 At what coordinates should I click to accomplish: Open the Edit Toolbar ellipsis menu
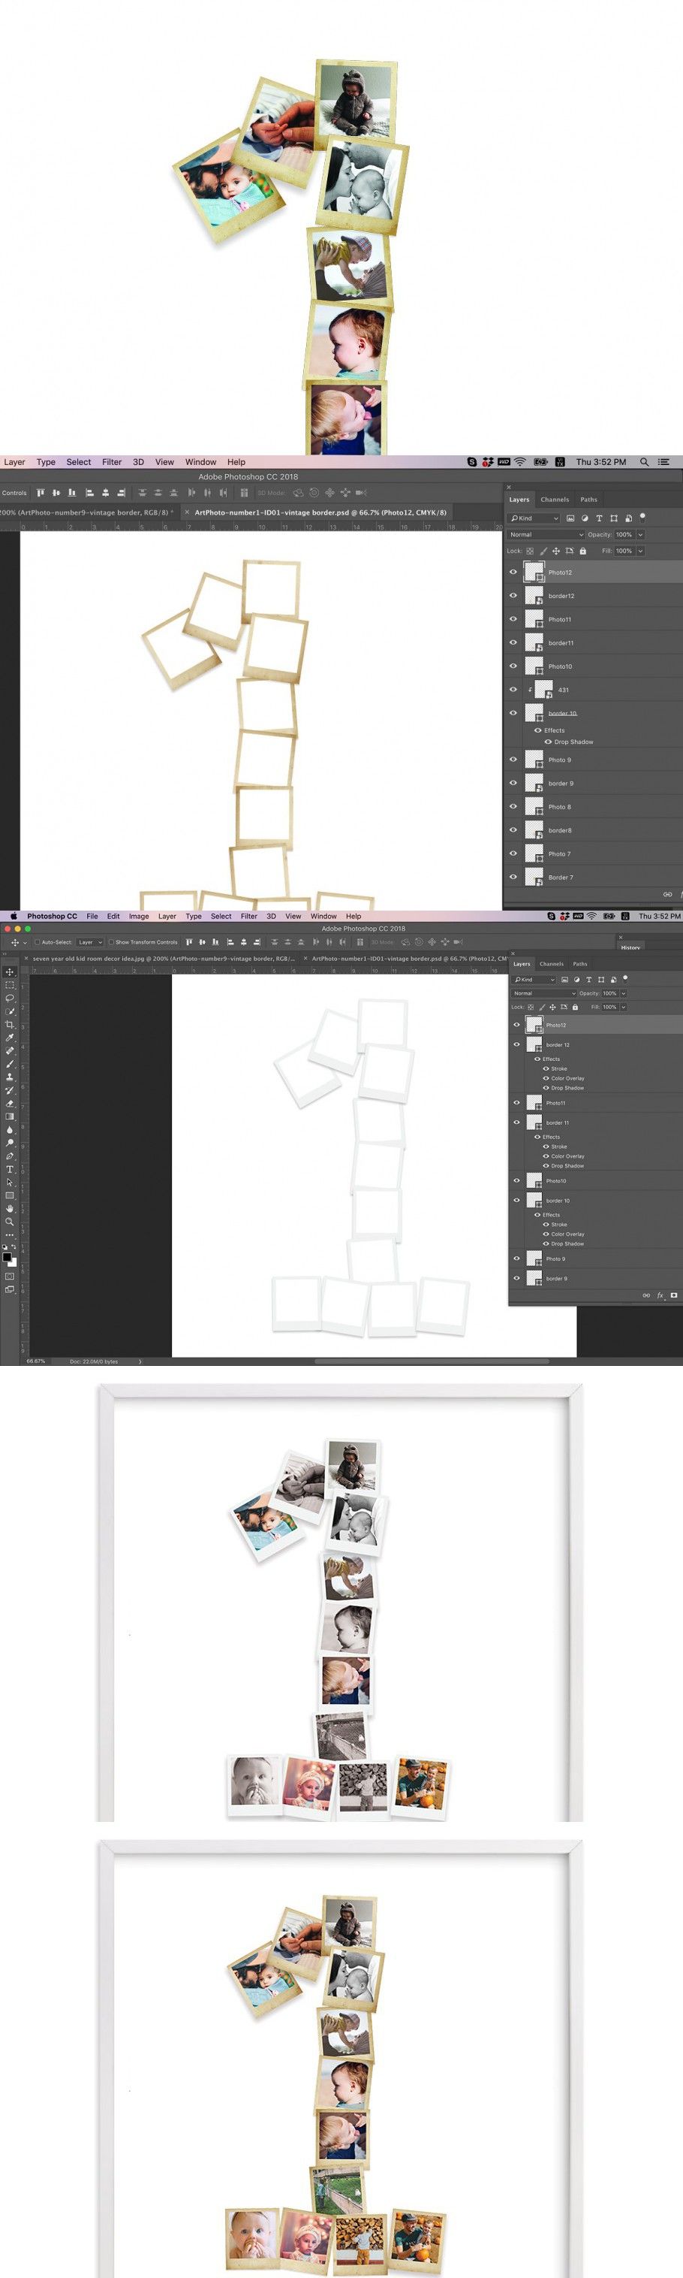(10, 1234)
